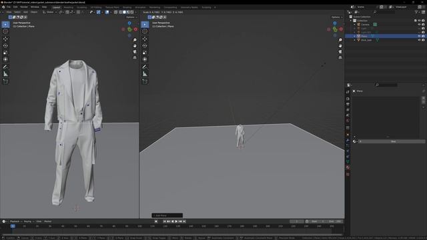The image size is (427, 240).
Task: Open outliner filter dropdown
Action: tap(417, 12)
